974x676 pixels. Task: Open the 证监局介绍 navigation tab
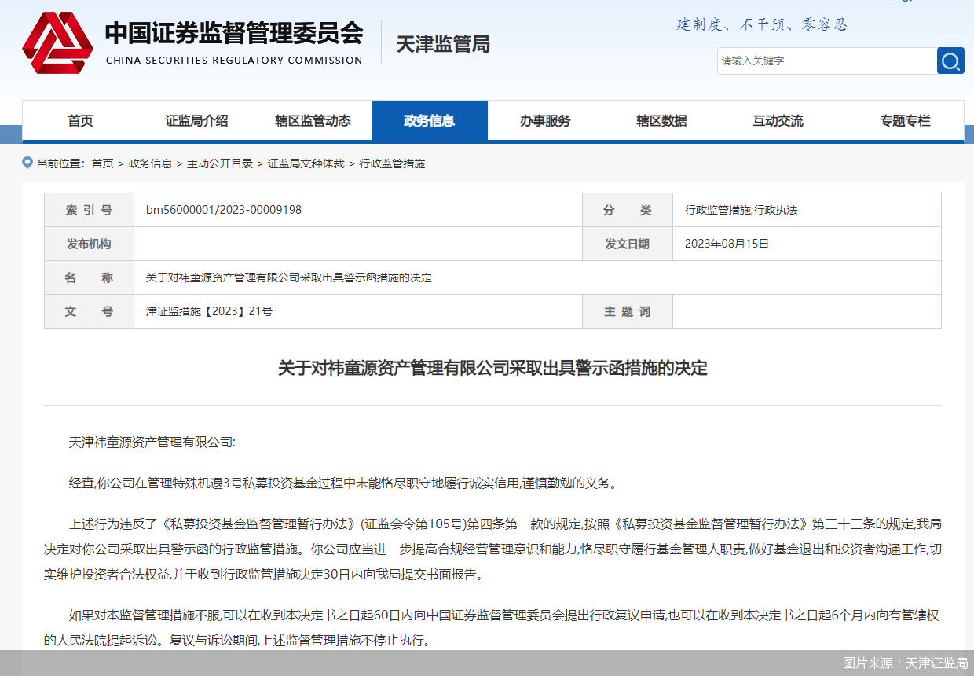pos(196,121)
